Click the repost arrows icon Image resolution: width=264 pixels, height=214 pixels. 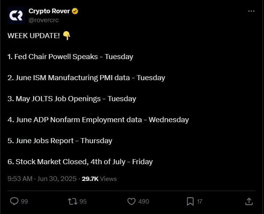72,201
